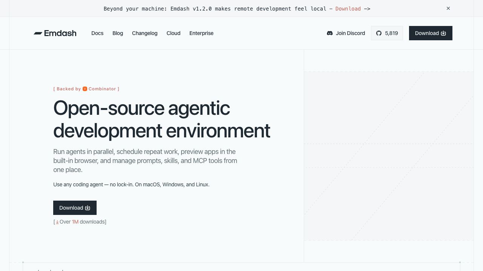The height and width of the screenshot is (271, 483).
Task: Open the Docs nav link
Action: (97, 33)
